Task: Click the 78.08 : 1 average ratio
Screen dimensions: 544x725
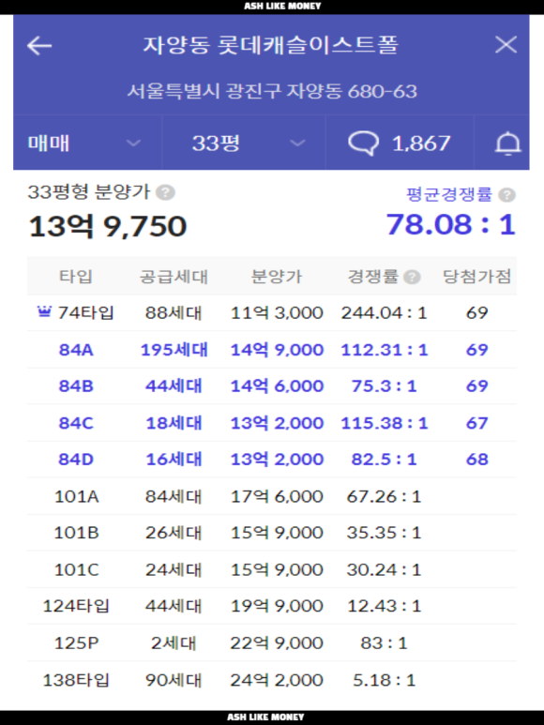Action: [450, 224]
